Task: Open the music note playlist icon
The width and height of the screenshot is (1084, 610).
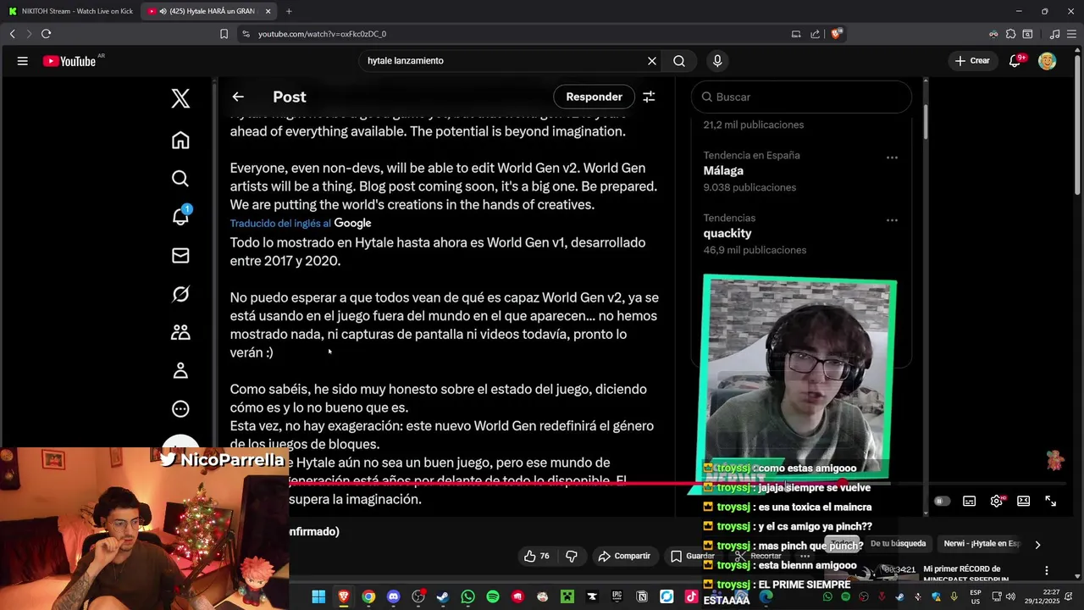Action: [1054, 34]
